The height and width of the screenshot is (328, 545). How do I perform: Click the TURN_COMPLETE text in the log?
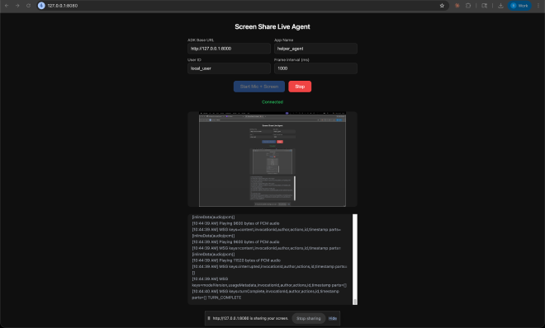[x=224, y=298]
